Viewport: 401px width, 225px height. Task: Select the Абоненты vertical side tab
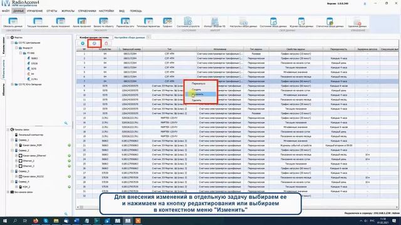click(3, 90)
